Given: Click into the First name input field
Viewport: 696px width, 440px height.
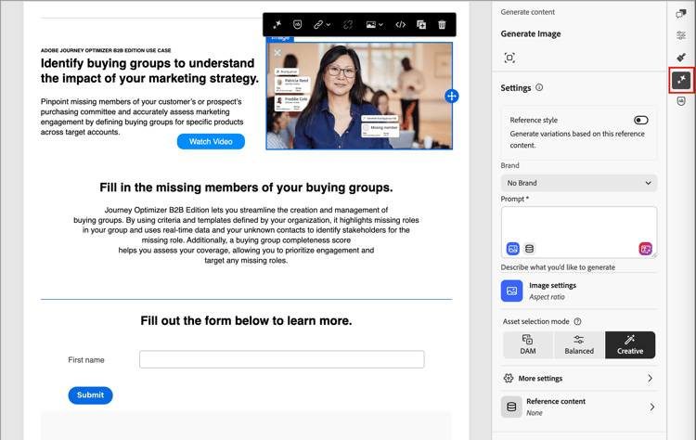Looking at the screenshot, I should [282, 359].
